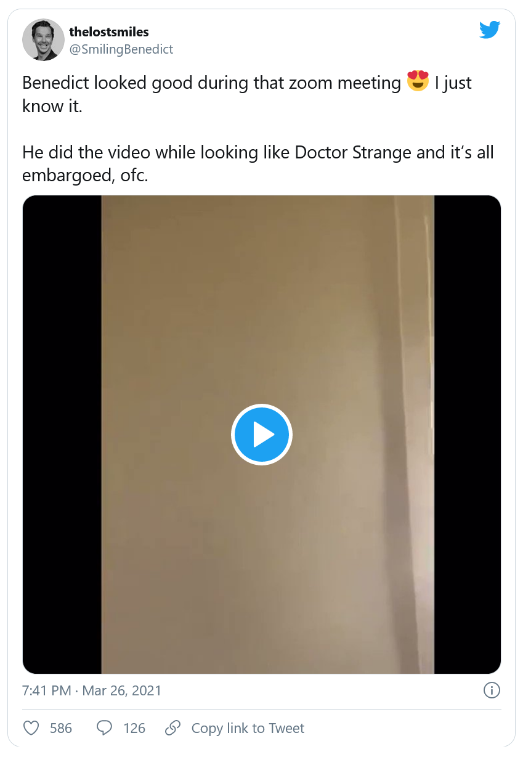Image resolution: width=523 pixels, height=757 pixels.
Task: Open the profile via the avatar photo
Action: pyautogui.click(x=43, y=39)
